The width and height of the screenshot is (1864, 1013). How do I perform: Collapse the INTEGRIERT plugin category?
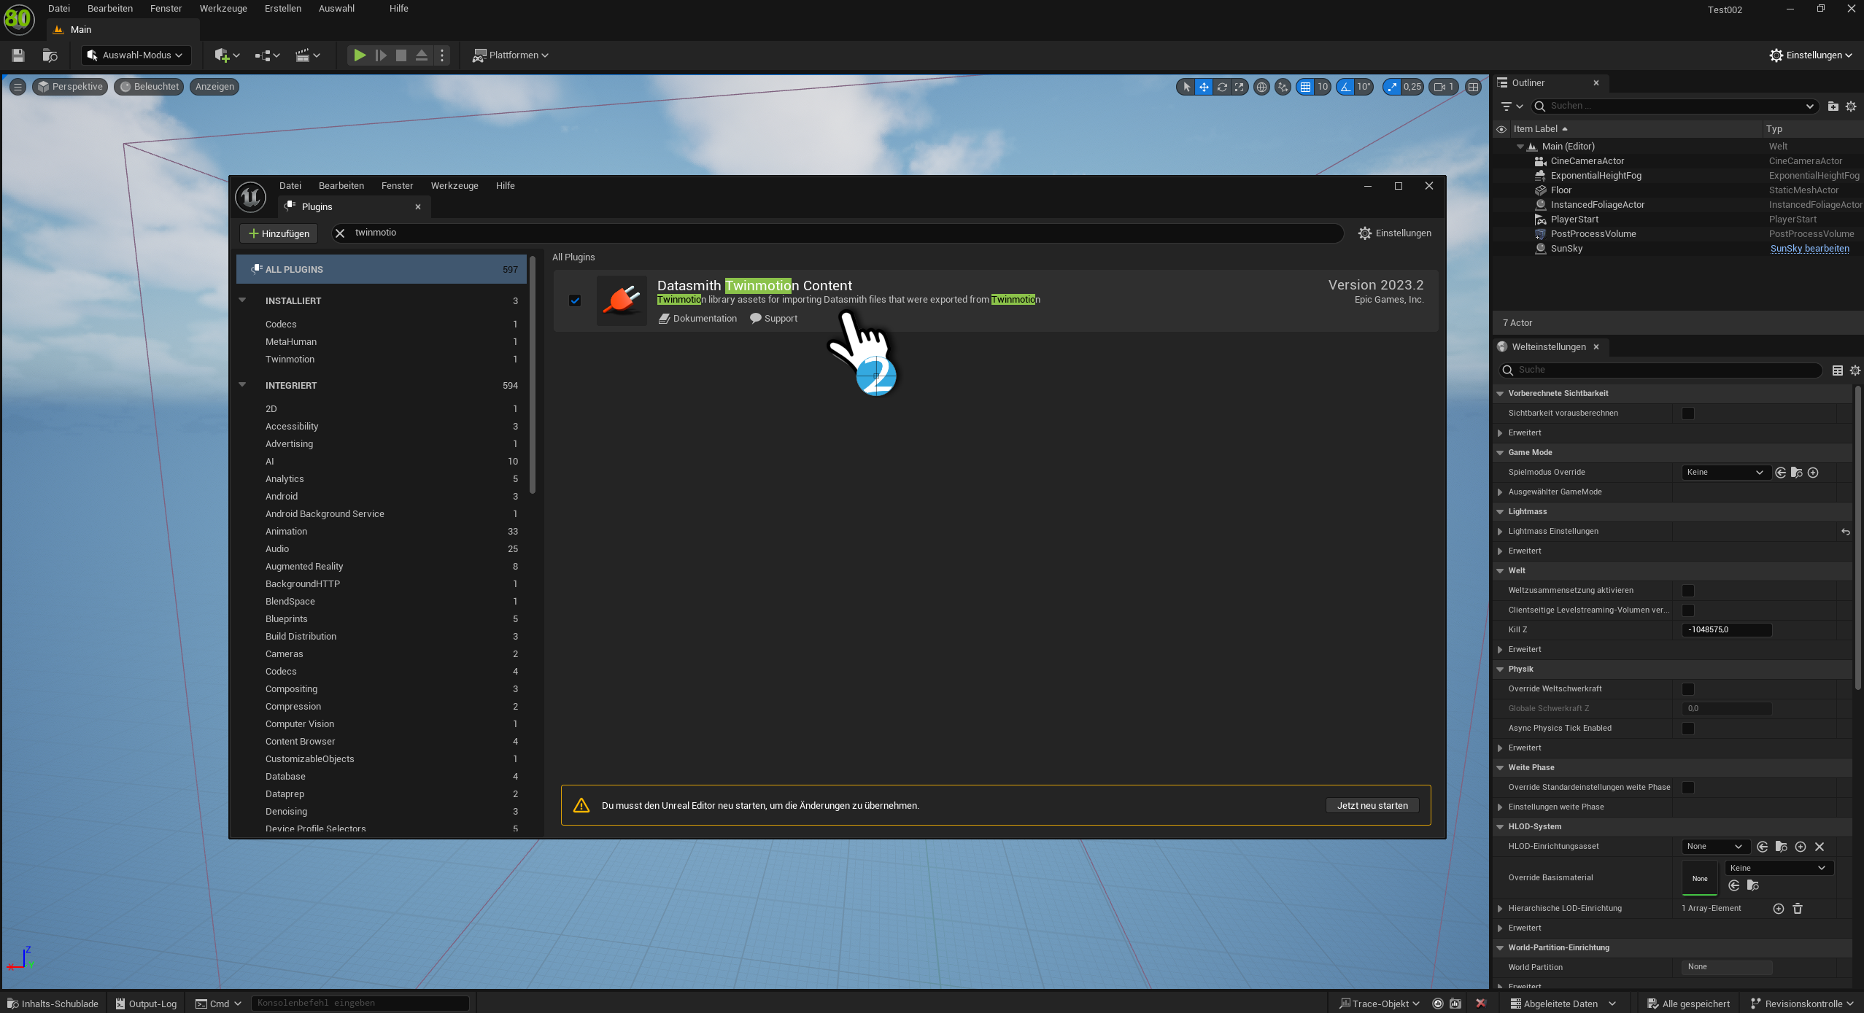click(x=242, y=385)
